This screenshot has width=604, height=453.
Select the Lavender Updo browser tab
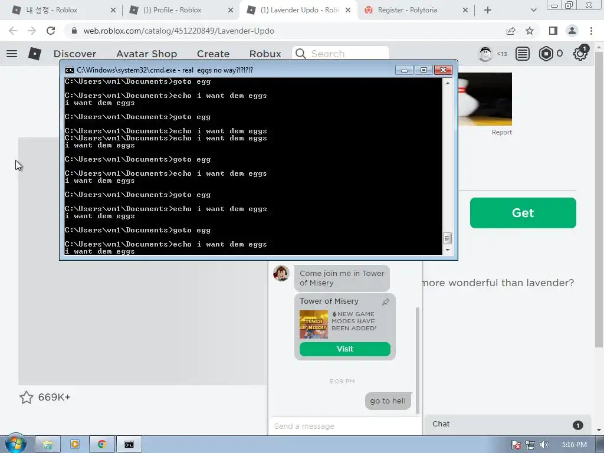click(298, 10)
